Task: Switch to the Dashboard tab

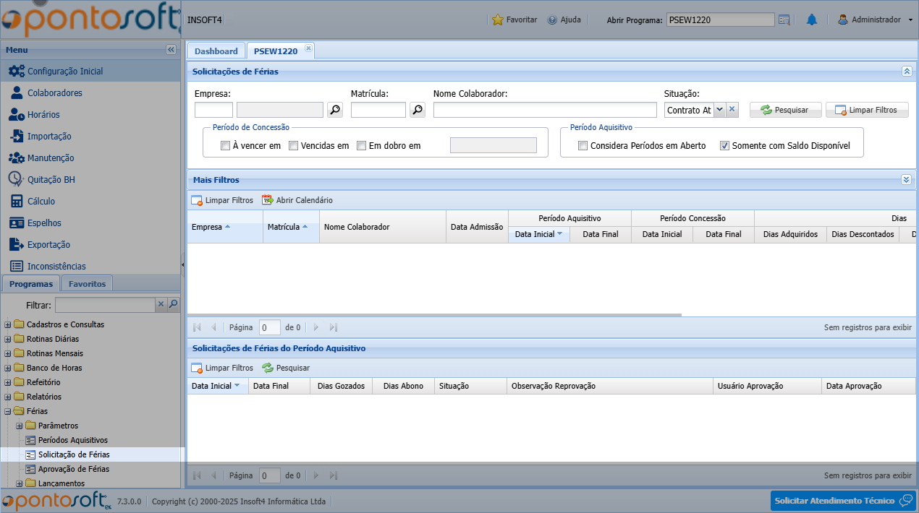Action: (x=216, y=51)
